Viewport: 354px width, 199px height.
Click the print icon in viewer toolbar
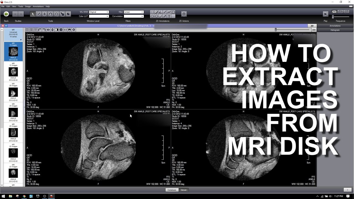tap(69, 30)
